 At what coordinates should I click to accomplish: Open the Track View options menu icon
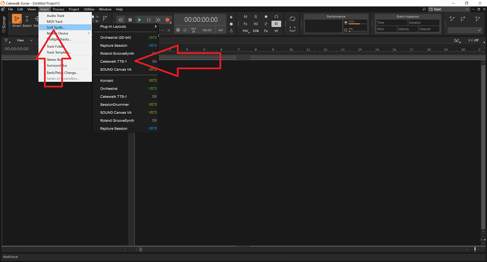pyautogui.click(x=6, y=40)
